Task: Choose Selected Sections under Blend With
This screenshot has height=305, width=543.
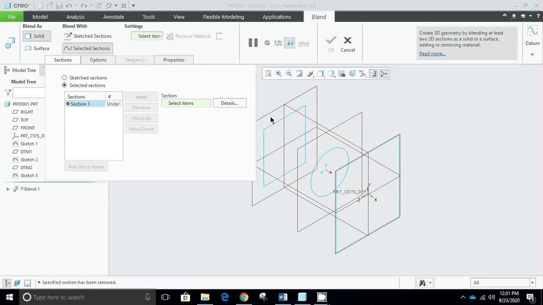Action: [87, 48]
